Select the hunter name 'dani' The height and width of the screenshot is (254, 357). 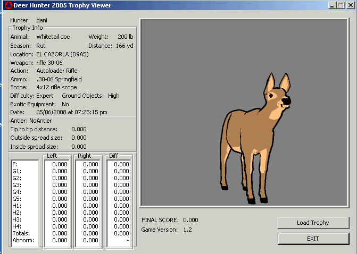(41, 20)
